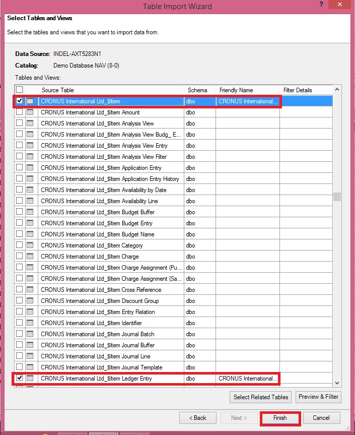Click the table icon beside Item Entry Relation
Screen dimensions: 355x435
click(30, 312)
